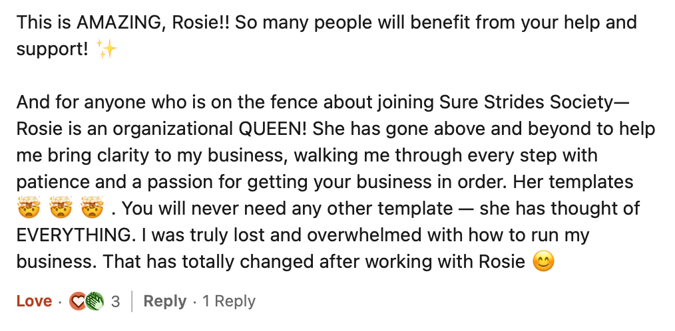The image size is (675, 331).
Task: Click the smiling face emoji after Rosie
Action: [x=543, y=261]
